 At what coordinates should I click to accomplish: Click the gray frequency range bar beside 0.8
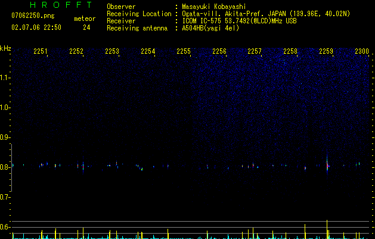[x=11, y=168]
